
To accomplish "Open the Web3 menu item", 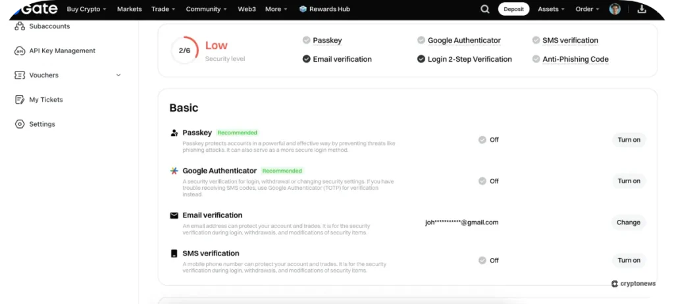I will pos(247,9).
